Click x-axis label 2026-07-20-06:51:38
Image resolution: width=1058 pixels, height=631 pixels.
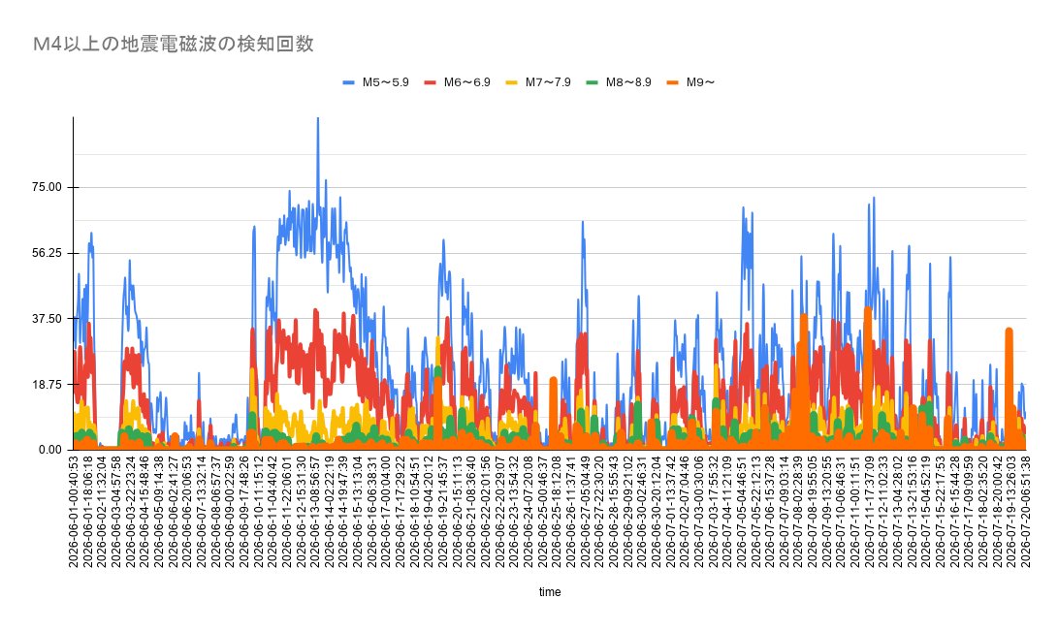(x=1026, y=512)
